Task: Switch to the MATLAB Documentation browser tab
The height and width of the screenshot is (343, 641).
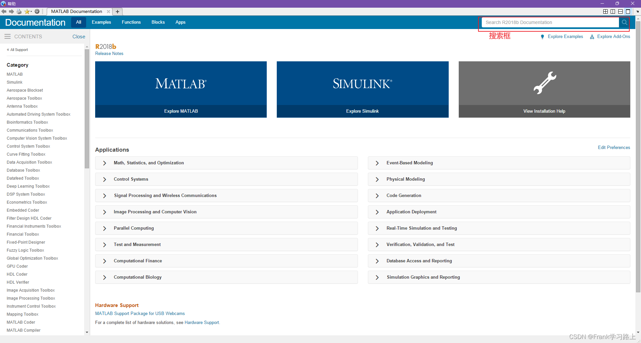Action: pos(77,11)
